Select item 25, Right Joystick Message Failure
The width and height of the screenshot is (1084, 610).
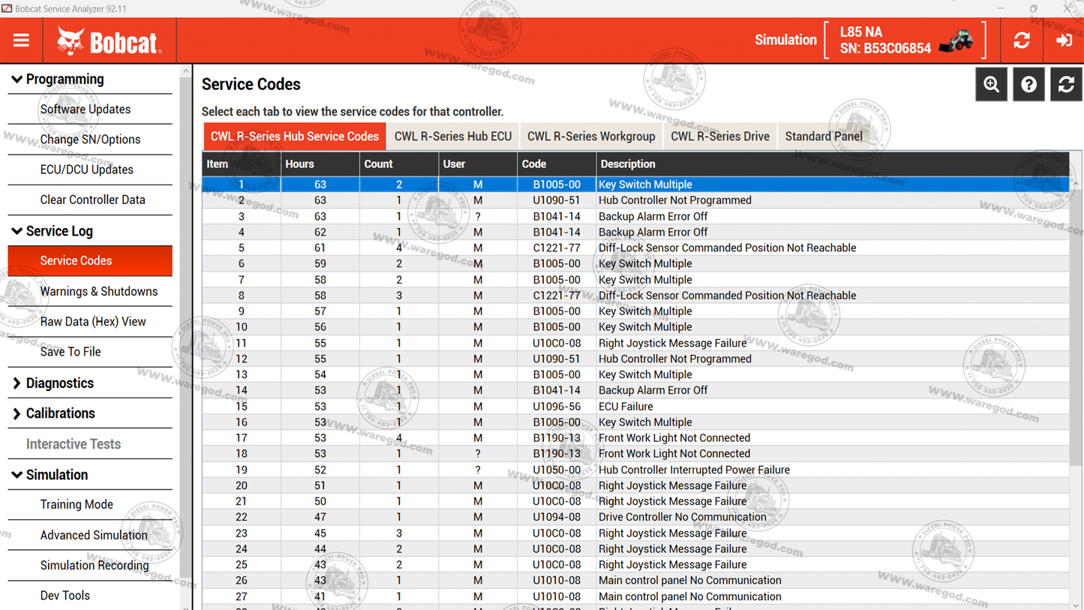click(x=636, y=565)
